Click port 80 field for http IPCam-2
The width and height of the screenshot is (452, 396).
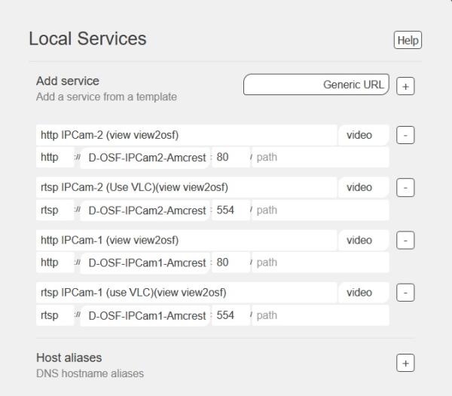tap(230, 158)
